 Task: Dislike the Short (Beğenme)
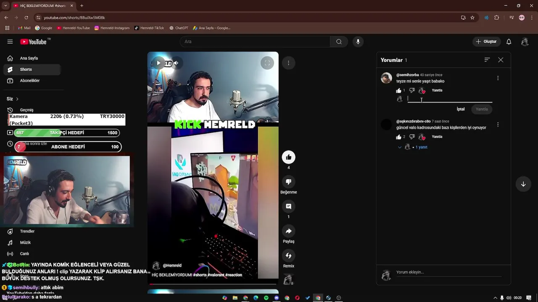pyautogui.click(x=288, y=182)
